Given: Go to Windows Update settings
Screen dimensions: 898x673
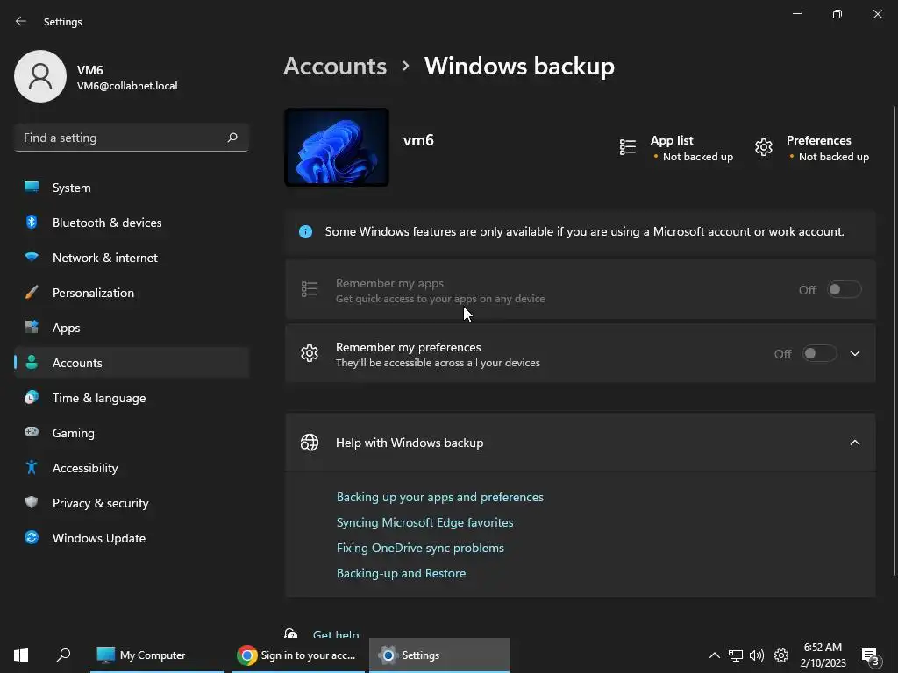Looking at the screenshot, I should [99, 538].
